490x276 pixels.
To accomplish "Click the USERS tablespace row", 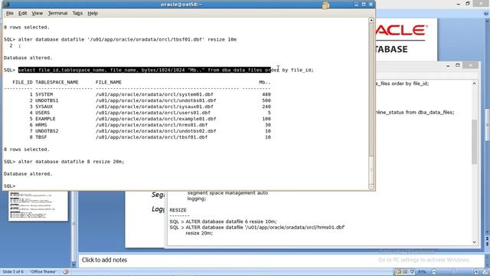I will click(x=137, y=113).
